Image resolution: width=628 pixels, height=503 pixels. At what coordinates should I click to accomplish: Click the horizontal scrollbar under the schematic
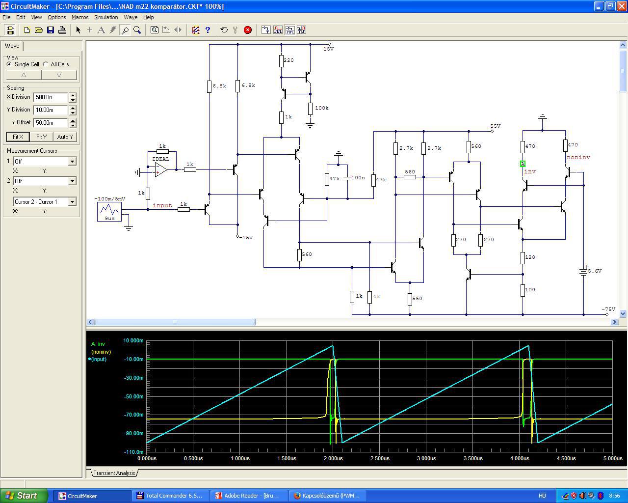175,322
